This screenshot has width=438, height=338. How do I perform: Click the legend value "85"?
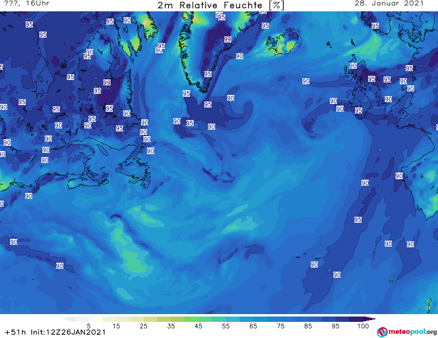click(308, 326)
